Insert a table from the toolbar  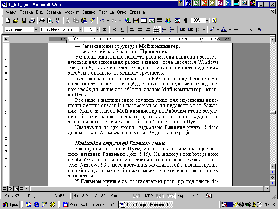click(144, 21)
